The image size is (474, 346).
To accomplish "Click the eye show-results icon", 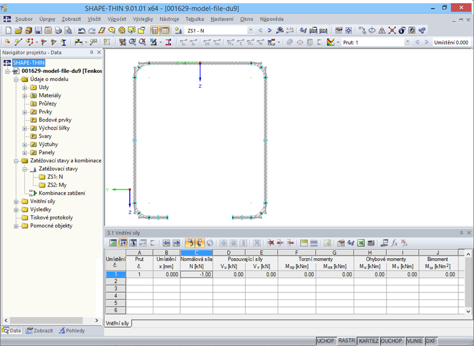I will (280, 30).
